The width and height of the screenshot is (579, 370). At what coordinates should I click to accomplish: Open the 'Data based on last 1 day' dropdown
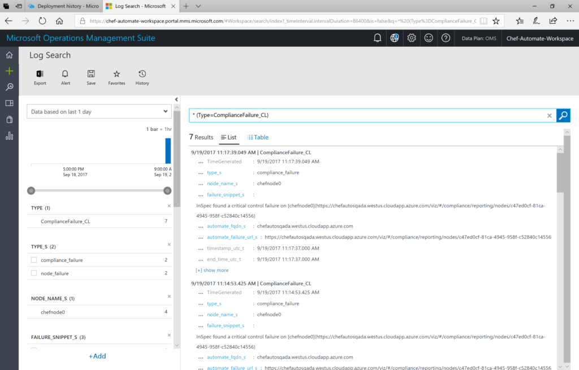(x=99, y=111)
